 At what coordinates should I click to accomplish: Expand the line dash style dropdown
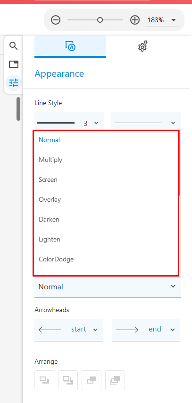coord(146,123)
